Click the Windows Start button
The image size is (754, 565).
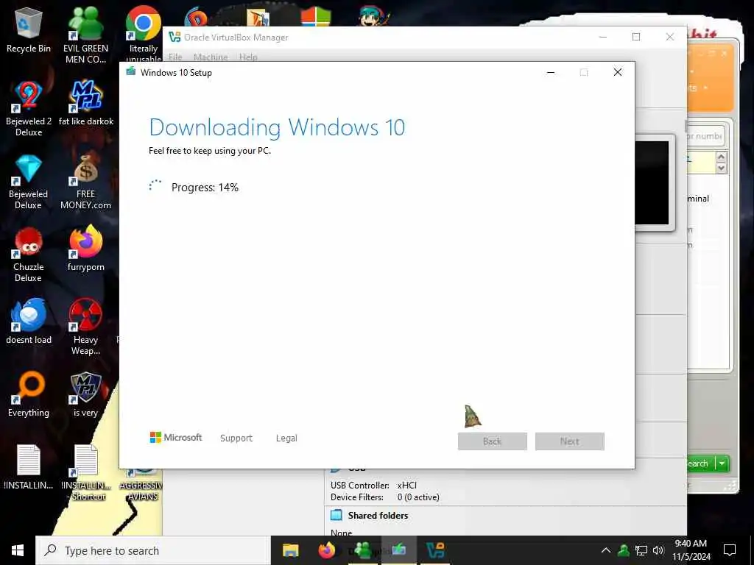pos(18,550)
